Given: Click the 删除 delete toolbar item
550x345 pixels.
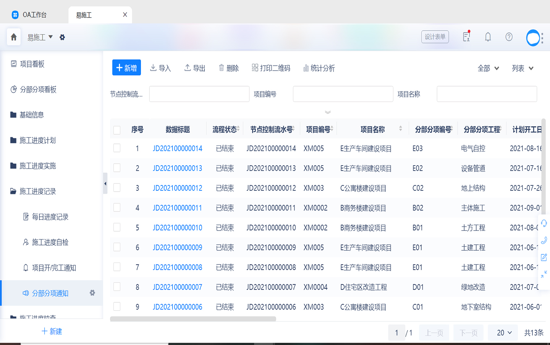Looking at the screenshot, I should tap(229, 68).
